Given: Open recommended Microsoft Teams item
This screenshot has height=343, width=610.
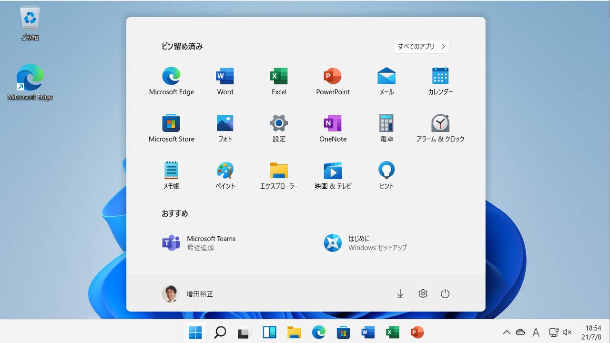Looking at the screenshot, I should 199,243.
